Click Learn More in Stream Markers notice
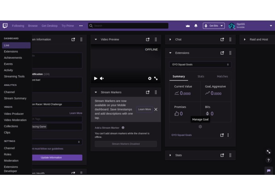The width and height of the screenshot is (275, 195). [x=144, y=109]
